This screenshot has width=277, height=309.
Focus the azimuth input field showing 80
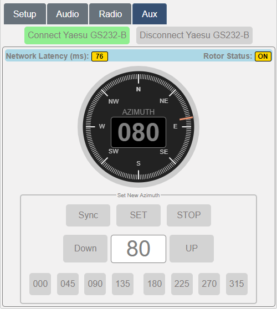138,249
